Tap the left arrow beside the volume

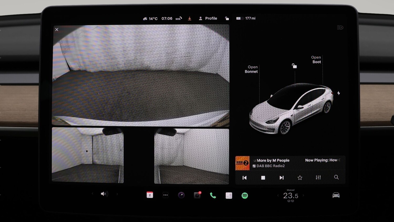(x=92, y=194)
